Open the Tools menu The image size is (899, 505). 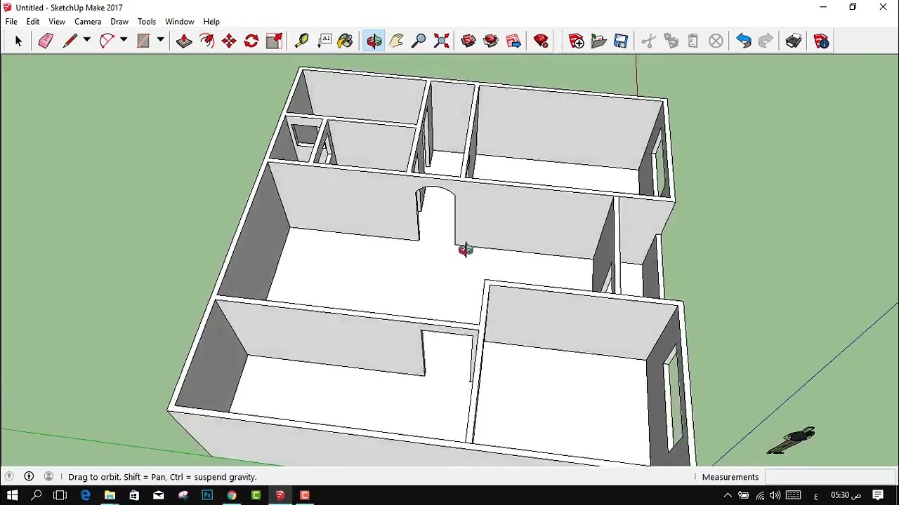[x=147, y=22]
